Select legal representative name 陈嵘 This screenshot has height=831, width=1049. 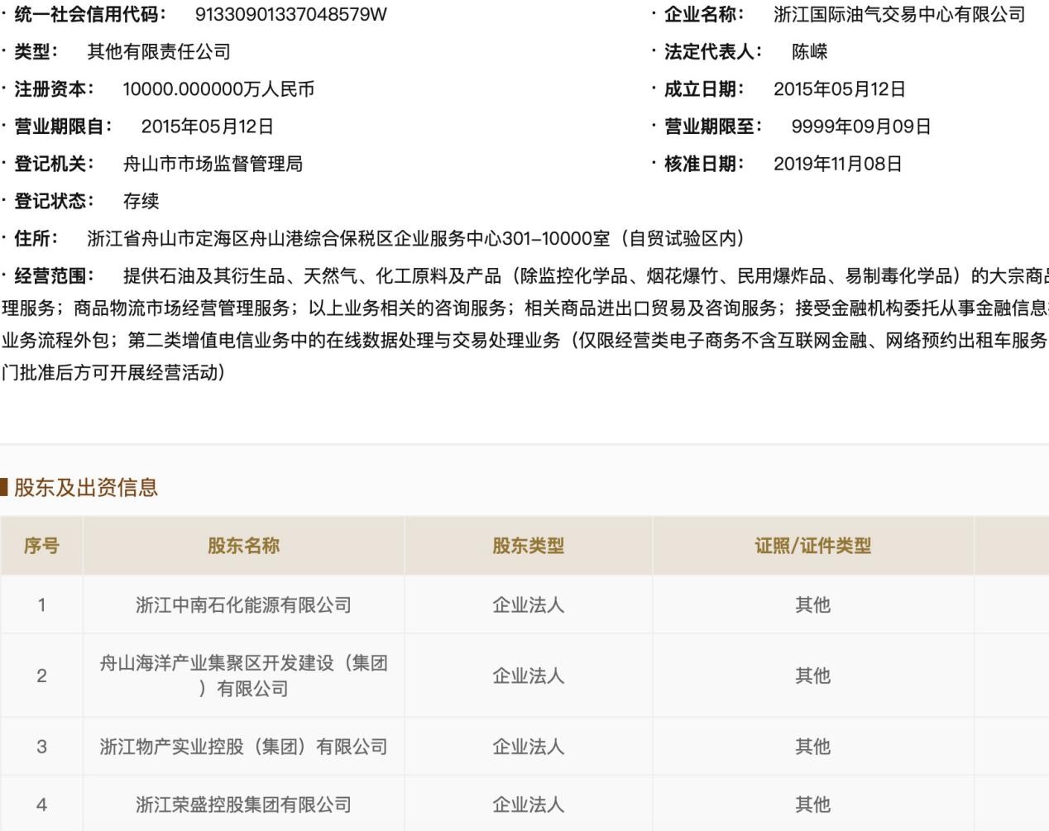809,51
